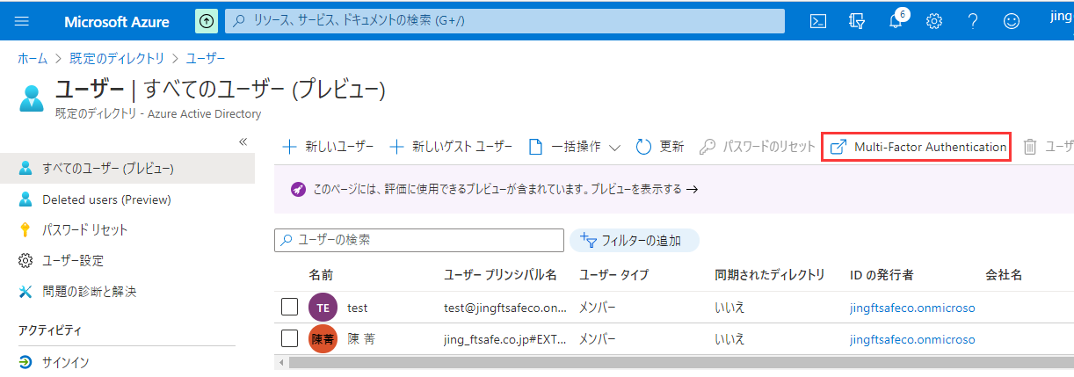Open the notifications bell
This screenshot has width=1074, height=377.
(896, 22)
